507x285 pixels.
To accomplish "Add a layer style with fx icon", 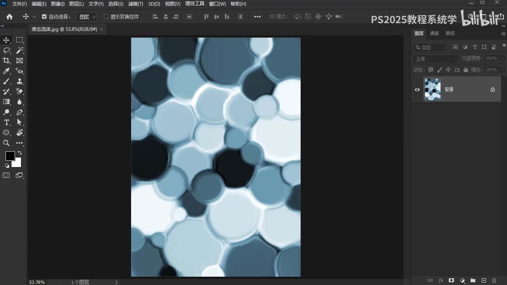I will click(x=441, y=281).
